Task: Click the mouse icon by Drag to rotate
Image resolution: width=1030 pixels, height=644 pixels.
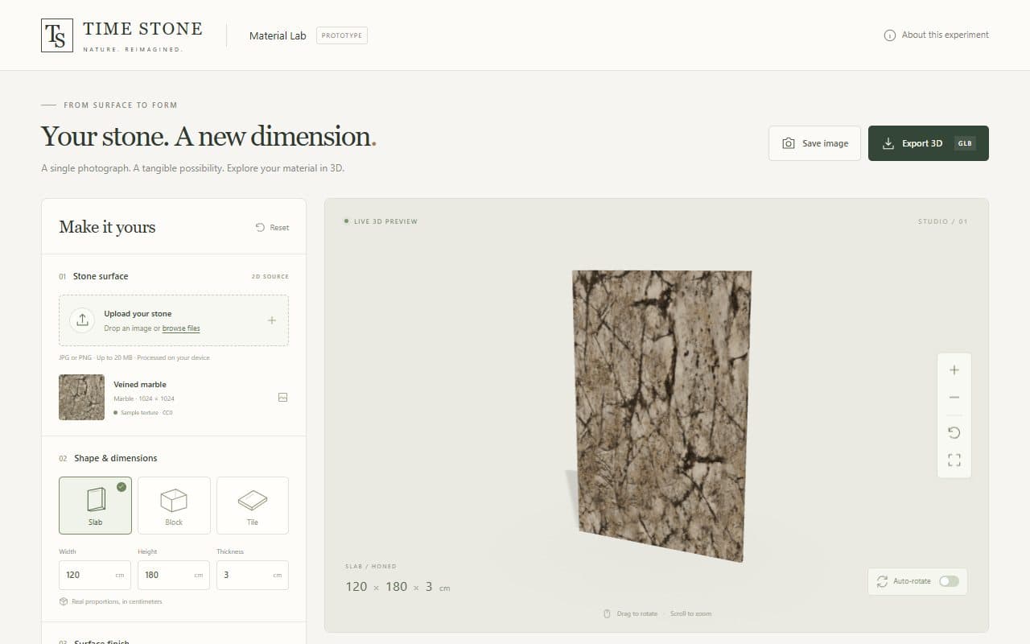Action: 608,613
